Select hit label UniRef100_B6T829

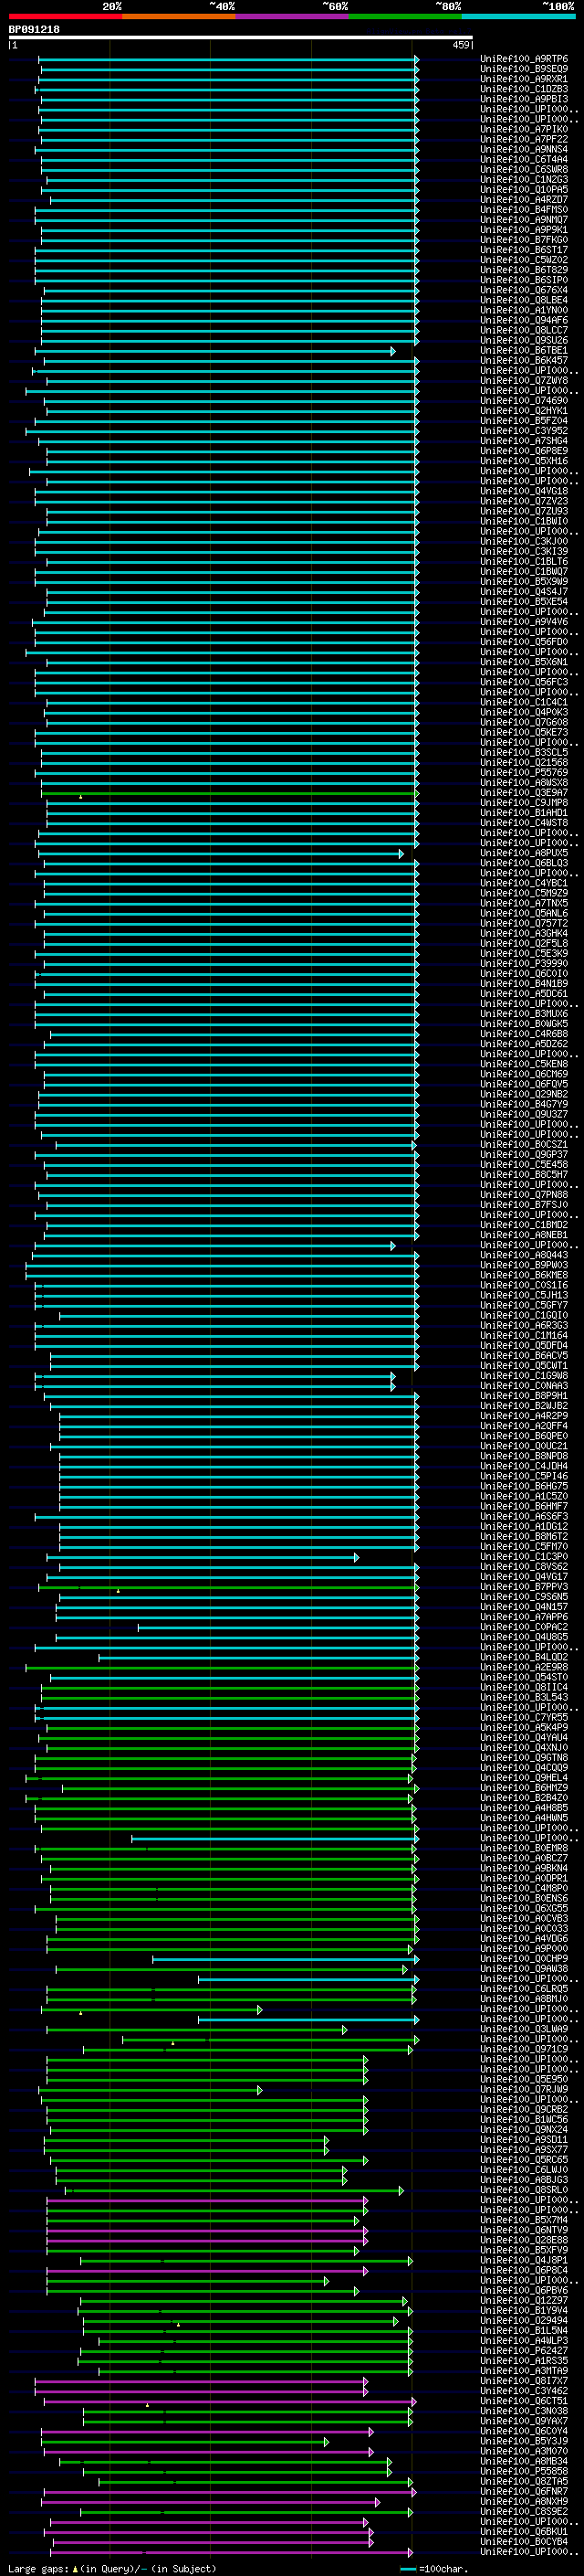coord(524,270)
